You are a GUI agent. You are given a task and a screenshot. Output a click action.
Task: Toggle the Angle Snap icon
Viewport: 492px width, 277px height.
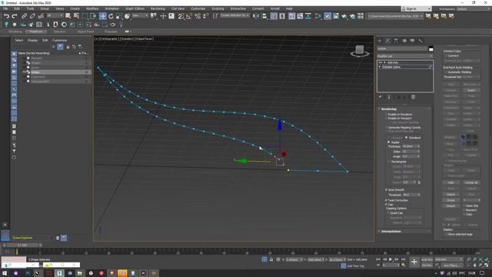pos(189,15)
